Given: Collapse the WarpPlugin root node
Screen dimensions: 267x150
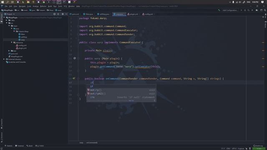Looking at the screenshot, I should (x=4, y=17).
